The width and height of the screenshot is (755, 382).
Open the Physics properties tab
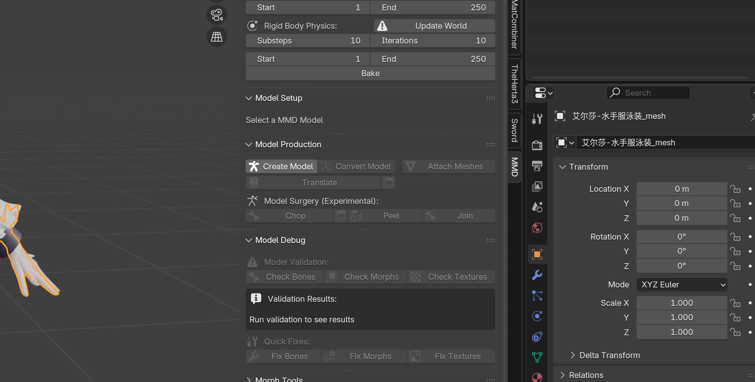(537, 316)
